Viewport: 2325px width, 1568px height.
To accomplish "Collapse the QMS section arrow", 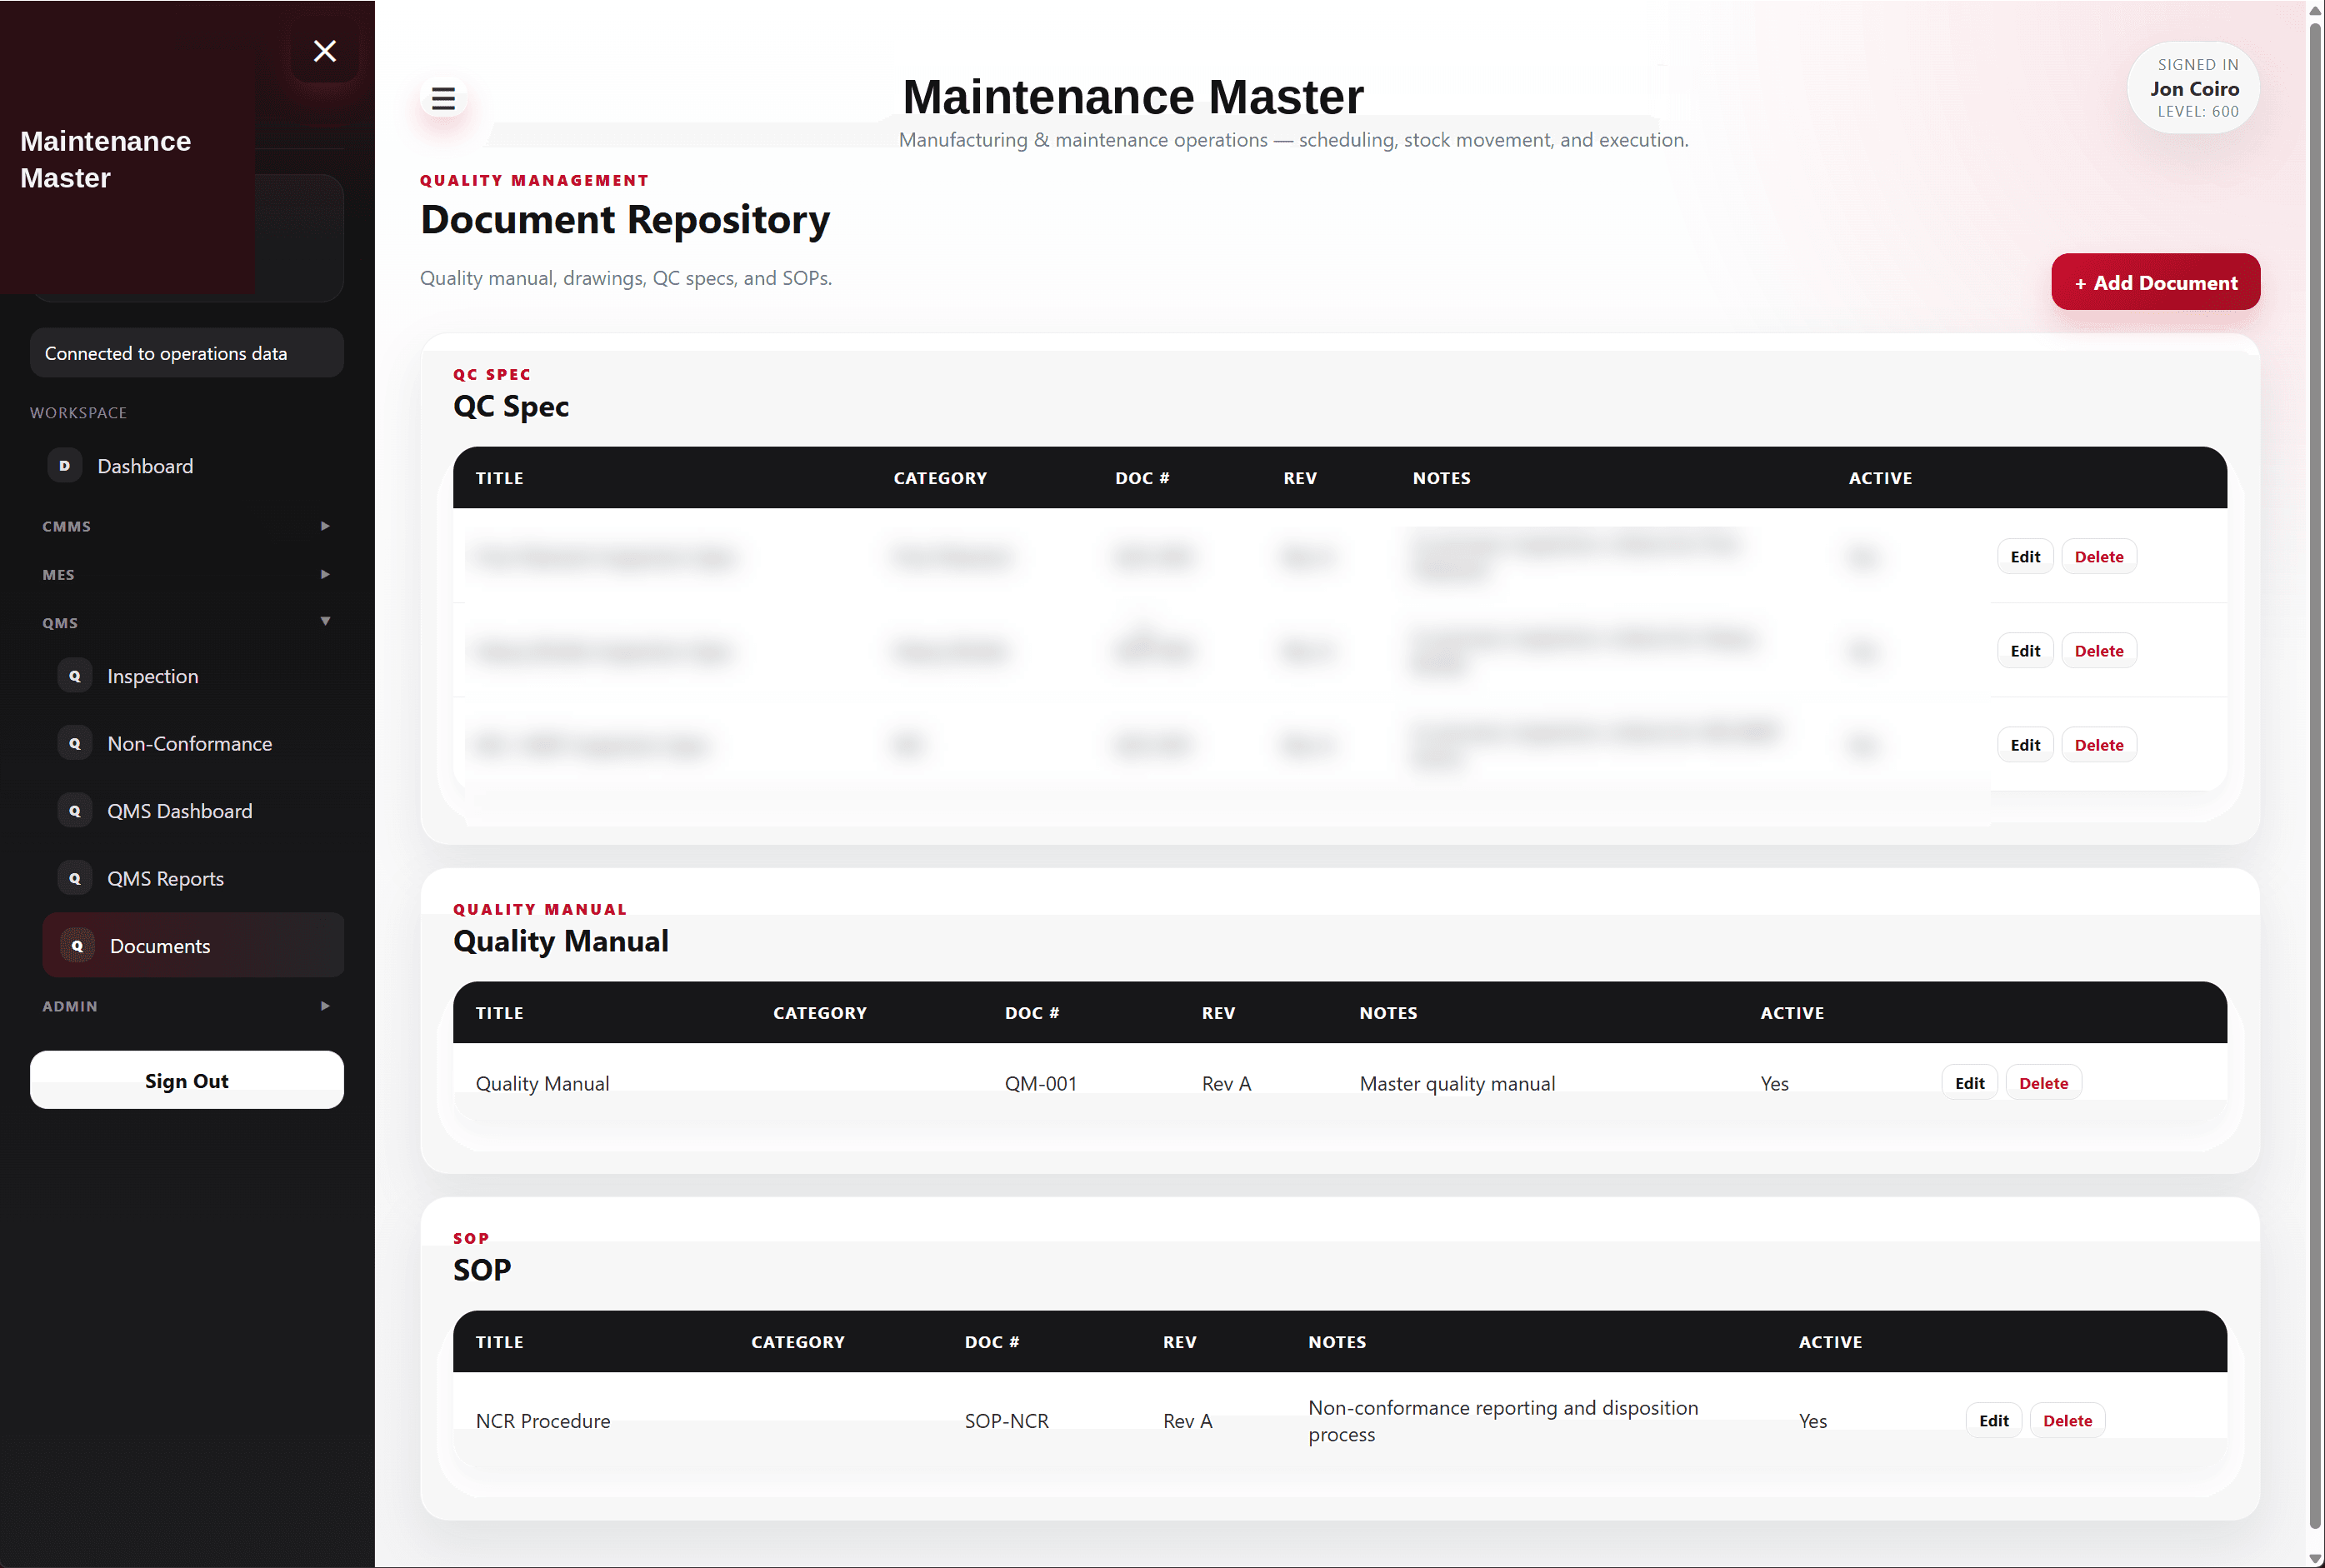I will [x=325, y=622].
